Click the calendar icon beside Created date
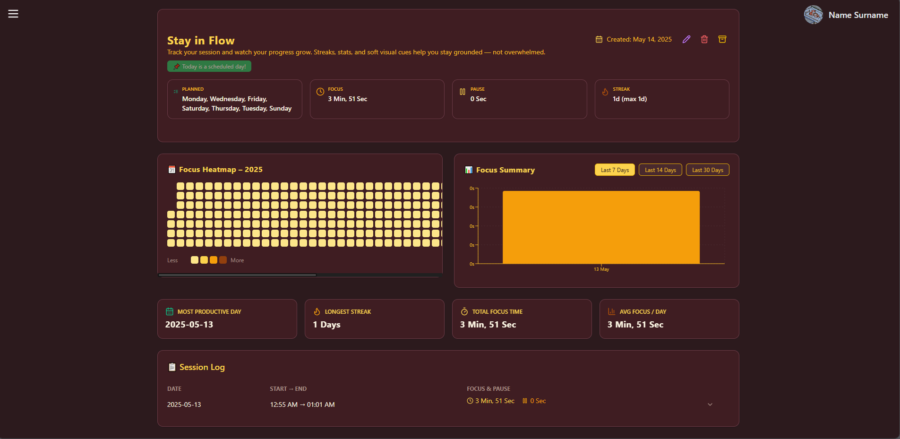This screenshot has width=900, height=439. pyautogui.click(x=599, y=39)
